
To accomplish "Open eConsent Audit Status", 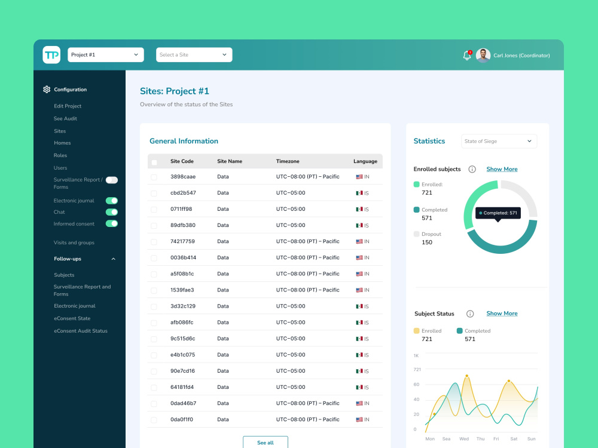I will [x=81, y=331].
